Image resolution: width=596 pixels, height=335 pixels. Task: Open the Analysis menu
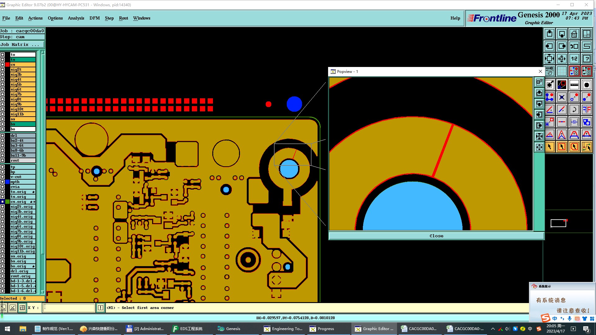pyautogui.click(x=76, y=18)
